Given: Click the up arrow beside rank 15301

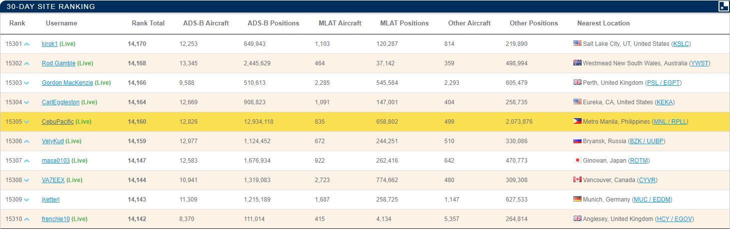Looking at the screenshot, I should click(27, 44).
